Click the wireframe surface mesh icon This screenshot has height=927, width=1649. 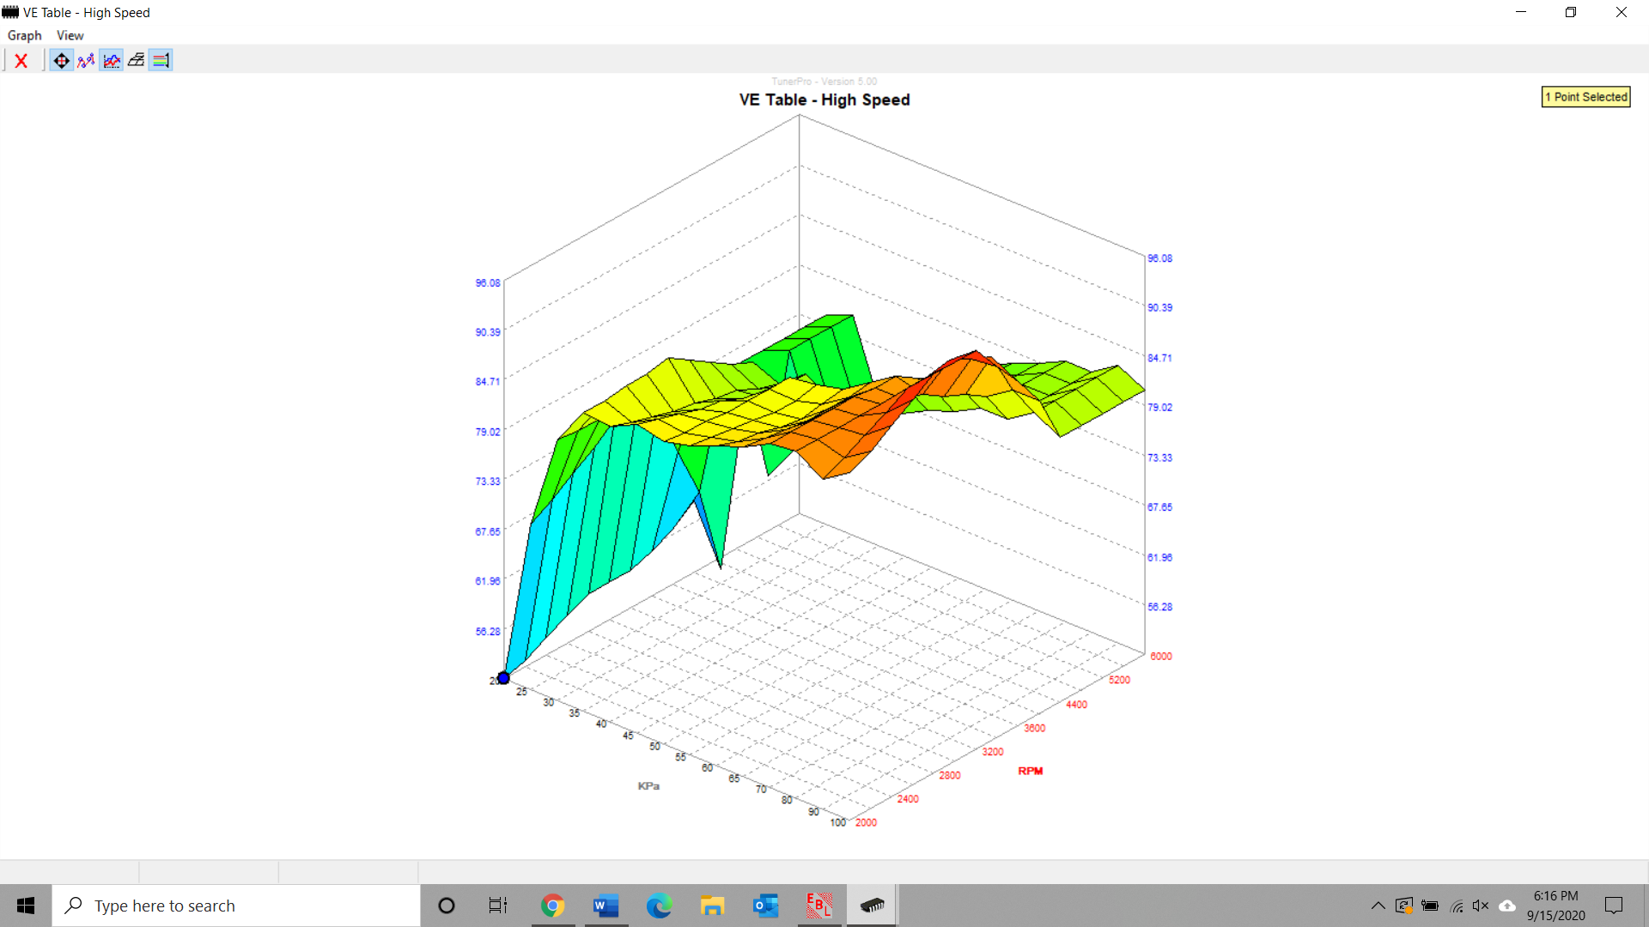(x=136, y=61)
